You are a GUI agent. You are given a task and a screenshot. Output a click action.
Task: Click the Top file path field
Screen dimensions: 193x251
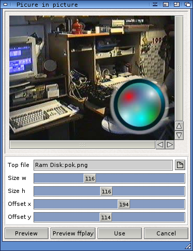103,165
